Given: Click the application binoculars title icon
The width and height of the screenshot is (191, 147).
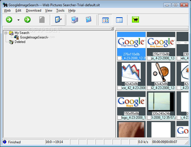Looking at the screenshot, I should tap(5, 5).
